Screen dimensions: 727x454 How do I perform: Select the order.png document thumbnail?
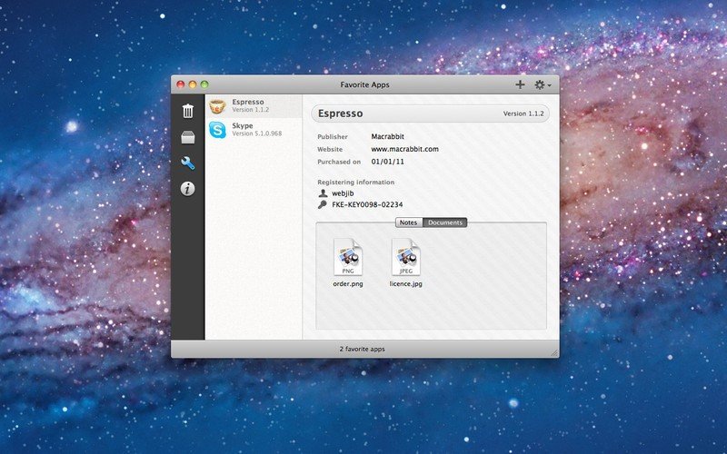(x=348, y=257)
